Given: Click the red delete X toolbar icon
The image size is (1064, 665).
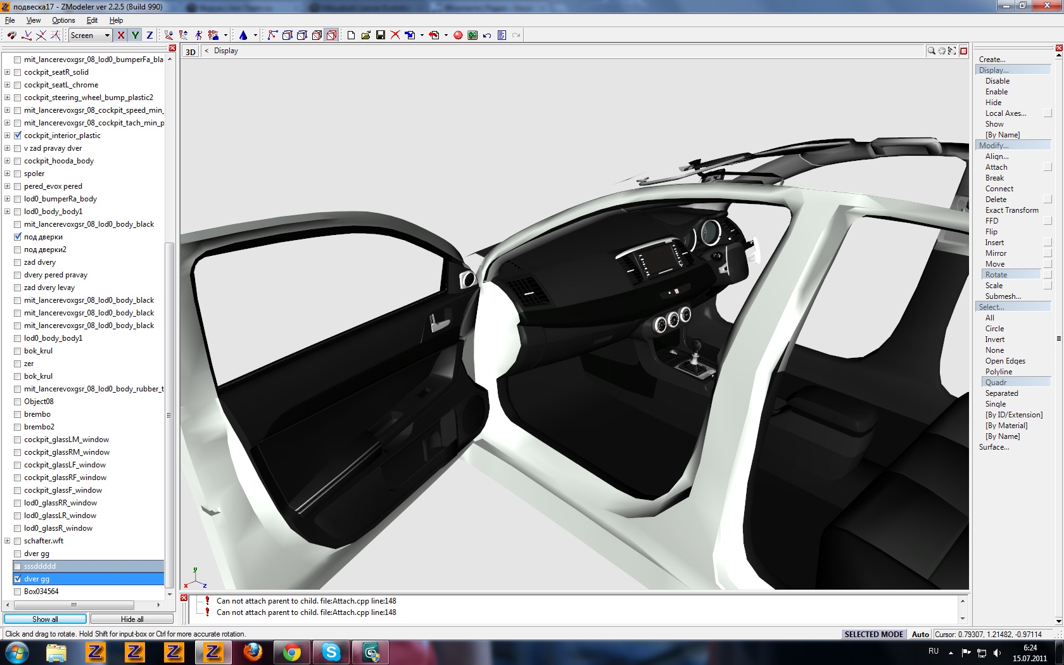Looking at the screenshot, I should click(395, 35).
